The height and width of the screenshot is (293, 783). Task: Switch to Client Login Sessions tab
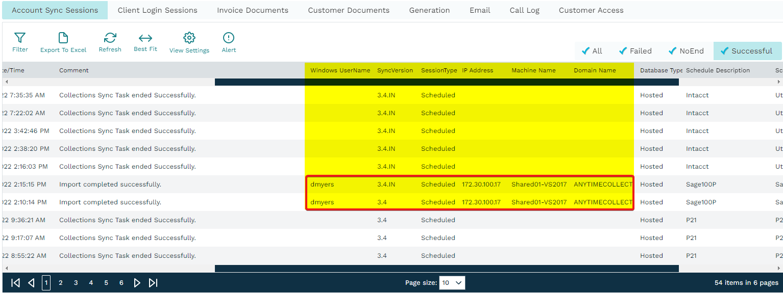tap(157, 10)
